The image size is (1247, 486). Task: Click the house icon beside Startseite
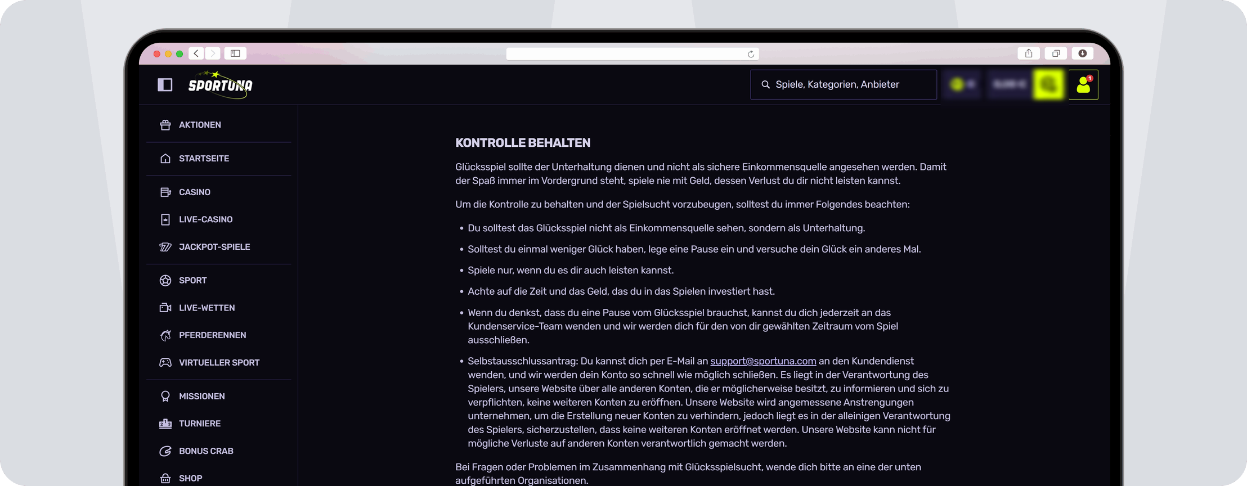click(x=165, y=159)
